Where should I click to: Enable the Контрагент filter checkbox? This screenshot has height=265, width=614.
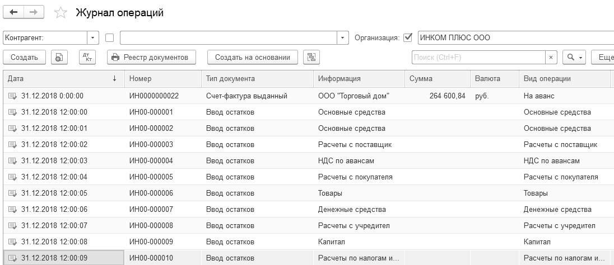pyautogui.click(x=110, y=38)
